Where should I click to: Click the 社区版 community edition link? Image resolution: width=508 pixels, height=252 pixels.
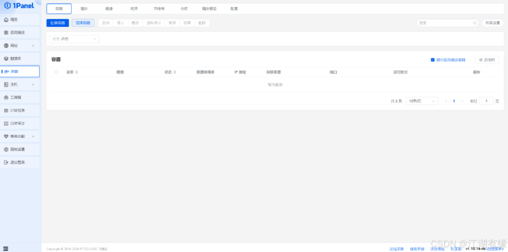point(456,249)
